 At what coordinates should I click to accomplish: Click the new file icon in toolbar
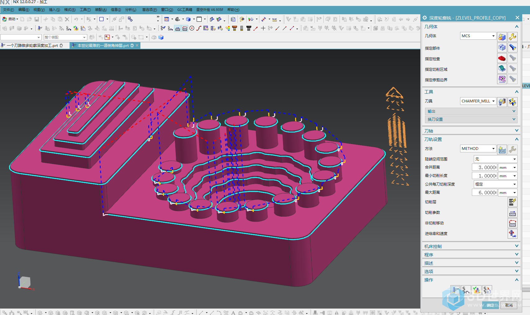pyautogui.click(x=22, y=19)
